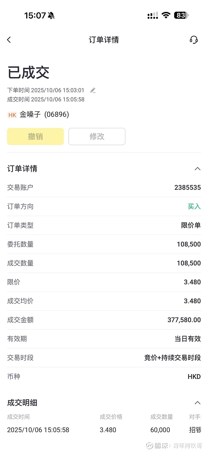This screenshot has width=208, height=452.
Task: Tap the HK market badge
Action: tap(12, 115)
